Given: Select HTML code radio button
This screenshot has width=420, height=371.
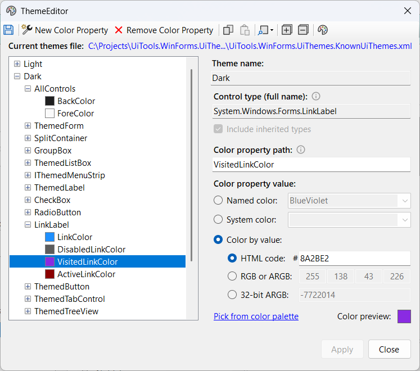Looking at the screenshot, I should 232,258.
